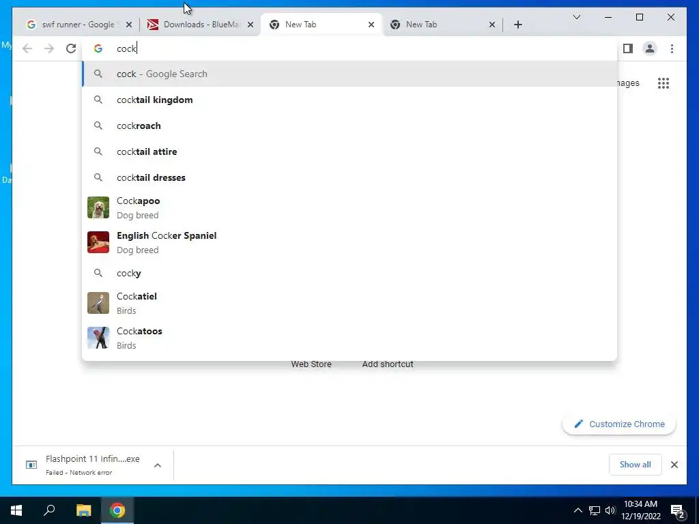Click search icon beside 'cockroach'
This screenshot has height=524, width=699.
pyautogui.click(x=98, y=126)
